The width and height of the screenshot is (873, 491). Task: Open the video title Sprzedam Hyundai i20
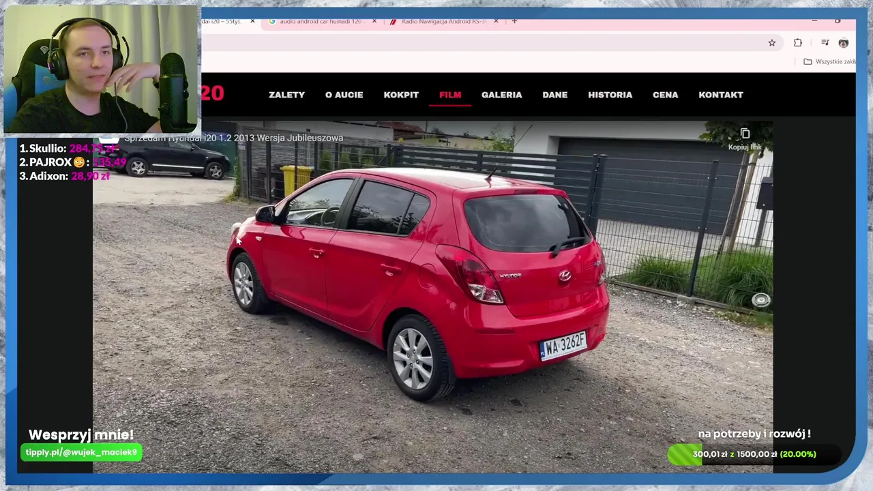pos(233,138)
